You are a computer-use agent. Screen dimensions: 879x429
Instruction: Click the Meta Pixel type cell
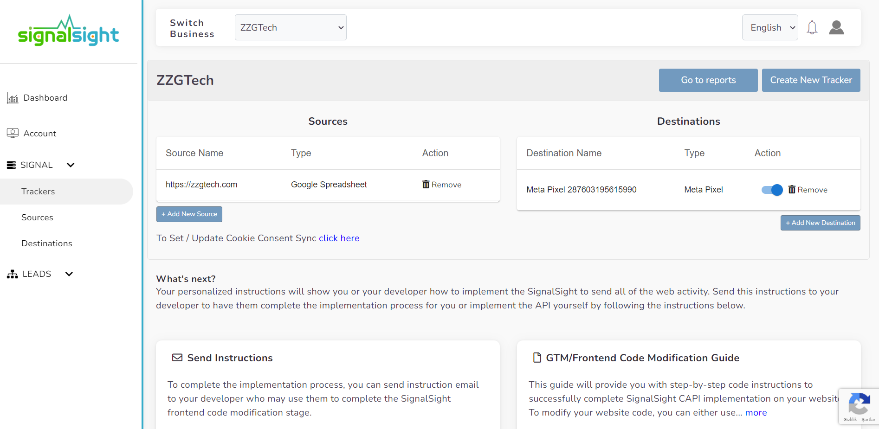click(704, 190)
